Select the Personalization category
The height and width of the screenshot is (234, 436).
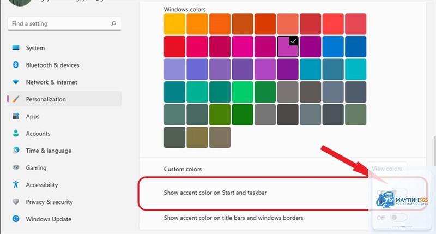pyautogui.click(x=64, y=99)
